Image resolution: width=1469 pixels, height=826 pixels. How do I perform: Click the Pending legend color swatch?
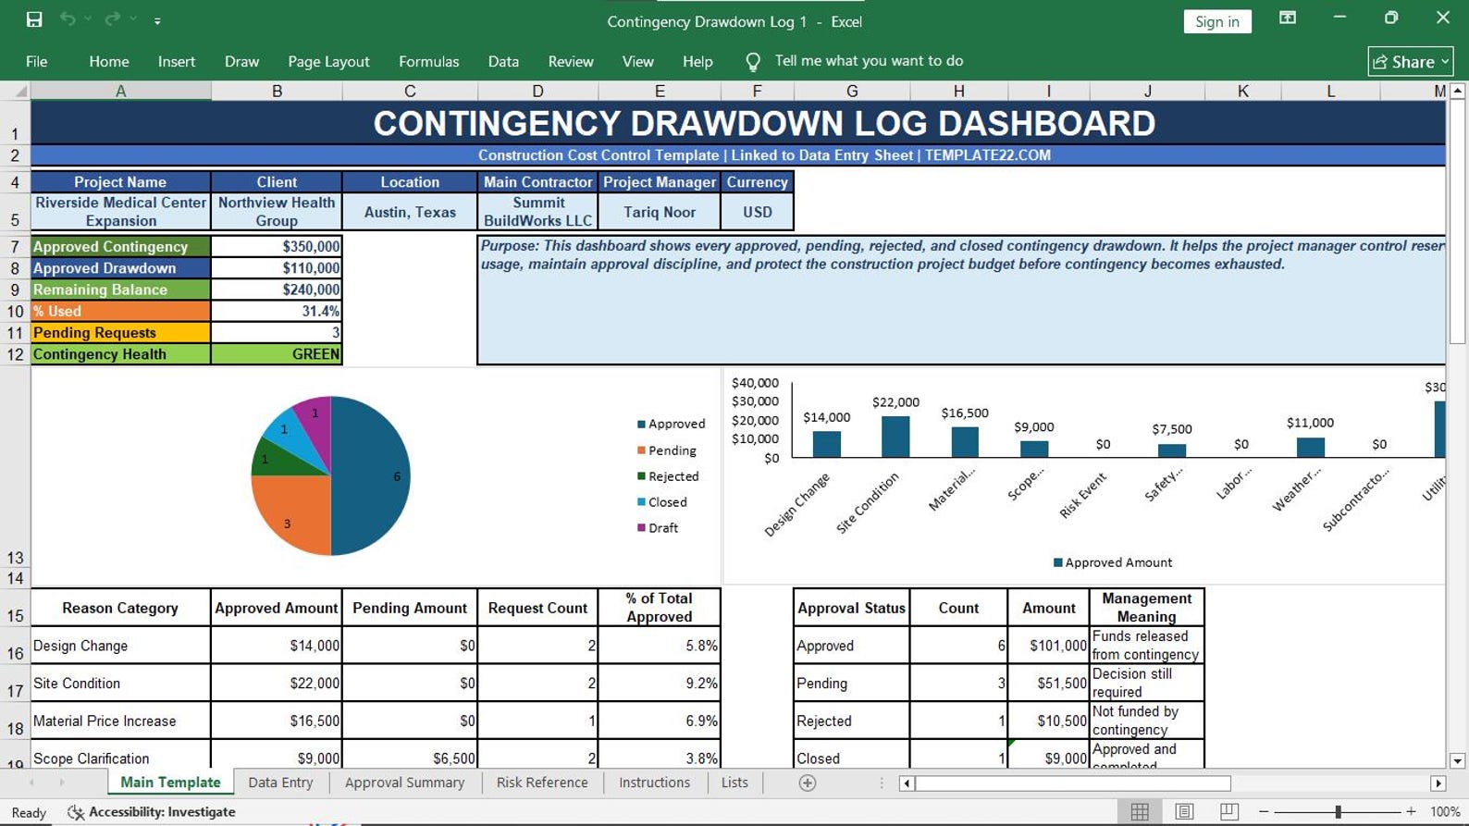pyautogui.click(x=641, y=450)
